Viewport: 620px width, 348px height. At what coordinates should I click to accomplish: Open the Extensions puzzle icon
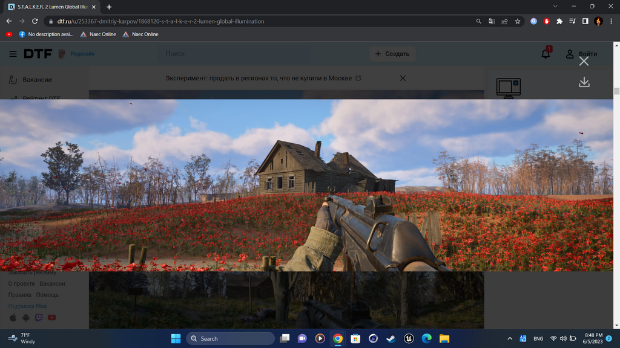(559, 21)
